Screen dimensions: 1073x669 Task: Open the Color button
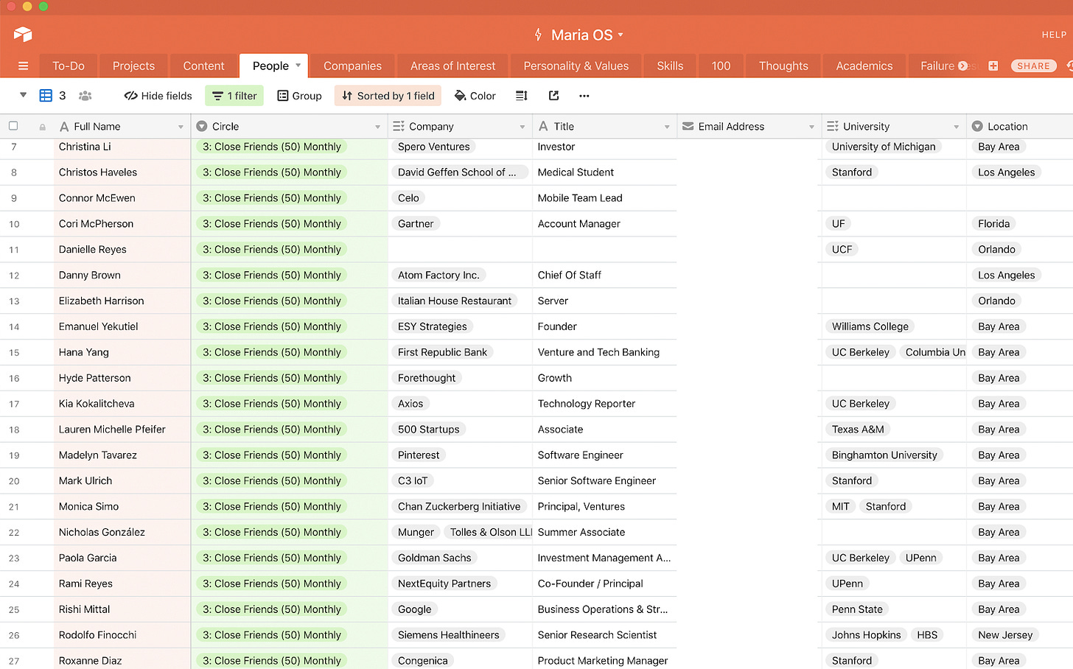pyautogui.click(x=475, y=96)
